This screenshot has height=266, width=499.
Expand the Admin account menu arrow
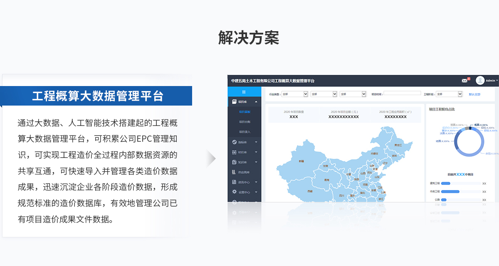point(497,81)
